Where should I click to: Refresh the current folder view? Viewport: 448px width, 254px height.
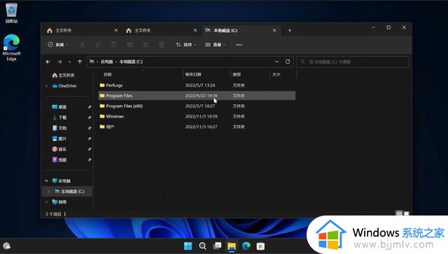(x=288, y=62)
